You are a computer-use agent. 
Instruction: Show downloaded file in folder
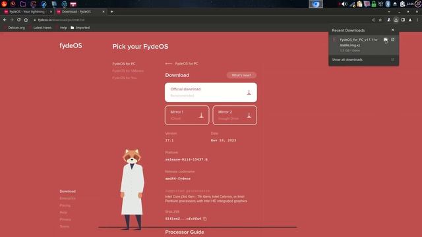(386, 39)
